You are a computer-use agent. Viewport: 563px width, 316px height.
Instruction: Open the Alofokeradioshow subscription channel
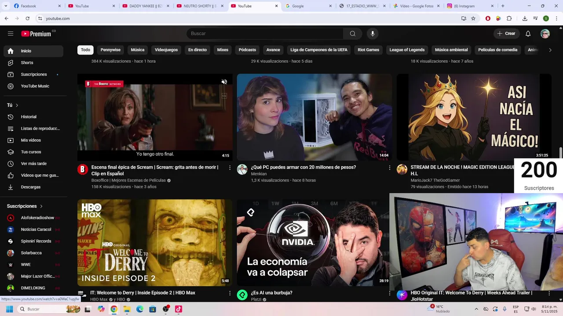(x=33, y=218)
